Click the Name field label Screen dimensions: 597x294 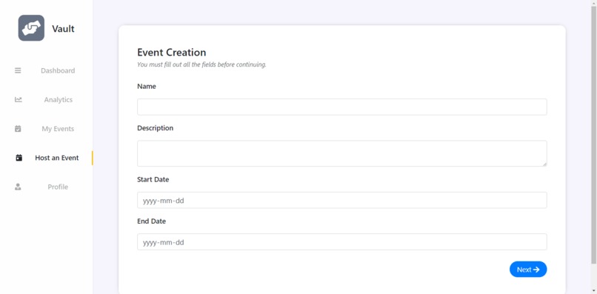click(147, 86)
